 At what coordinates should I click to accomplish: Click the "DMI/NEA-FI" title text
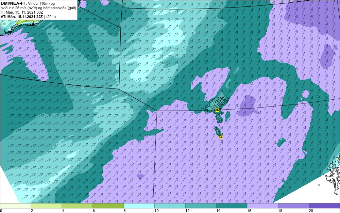(13, 3)
